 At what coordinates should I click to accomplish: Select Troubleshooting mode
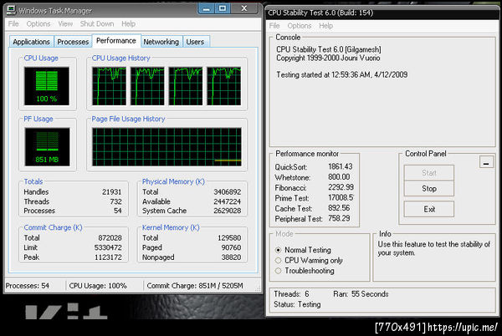305,271
